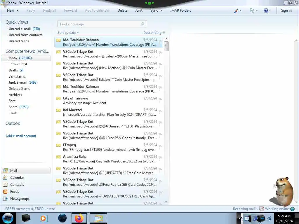Click the Working online status icon
Image resolution: width=299 pixels, height=224 pixels.
pyautogui.click(x=292, y=209)
